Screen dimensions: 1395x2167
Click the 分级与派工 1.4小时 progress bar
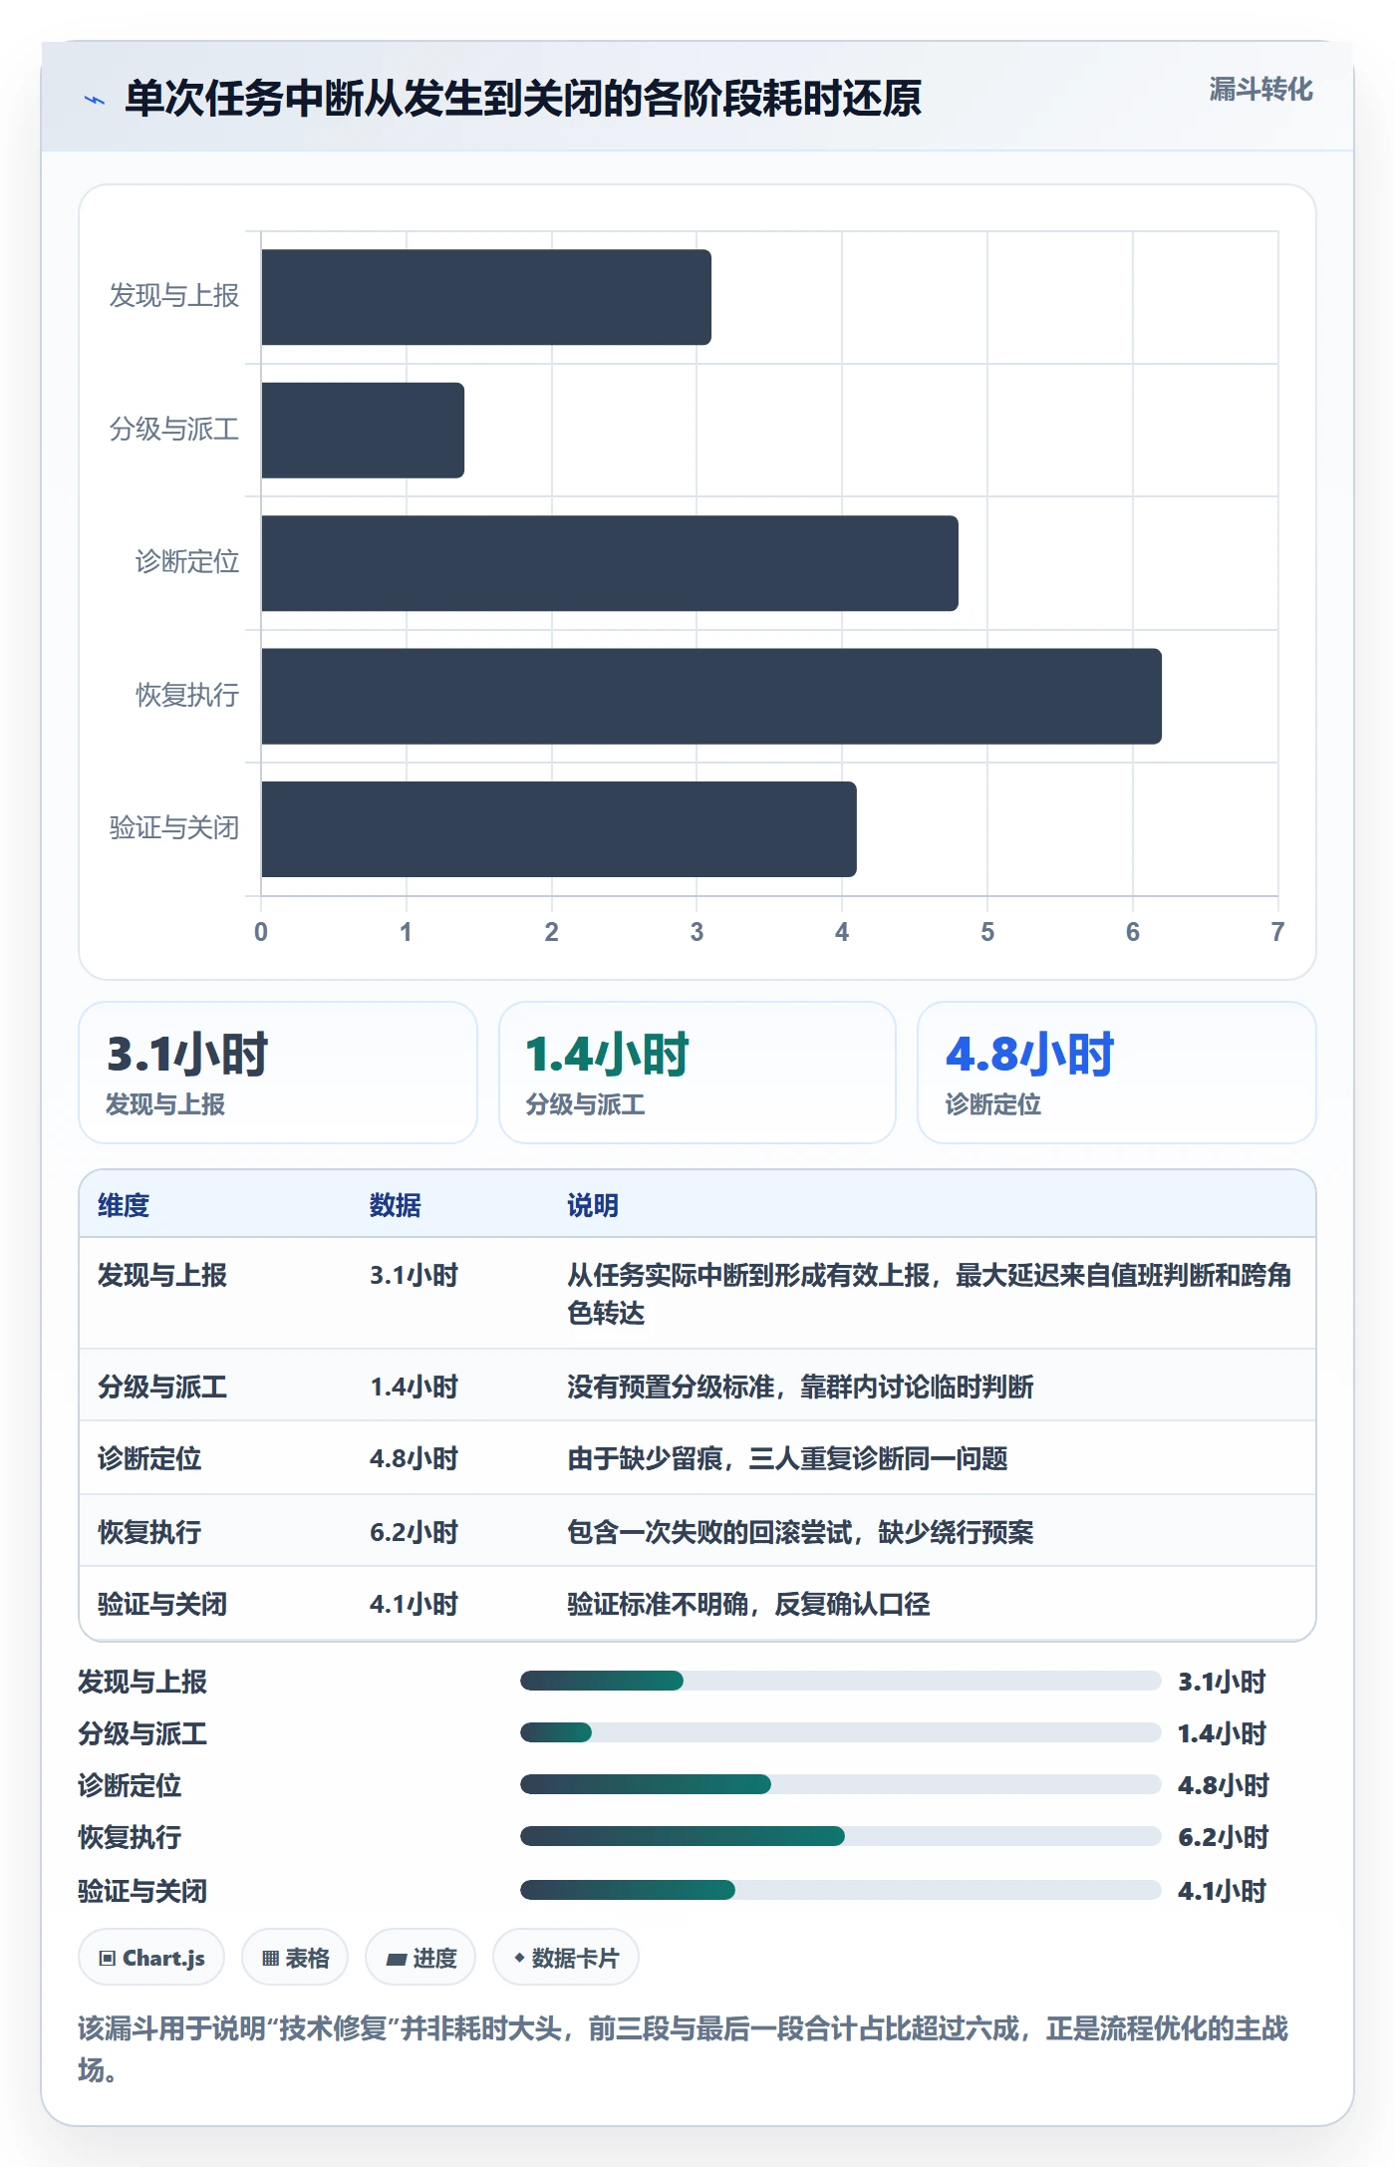(x=840, y=1732)
